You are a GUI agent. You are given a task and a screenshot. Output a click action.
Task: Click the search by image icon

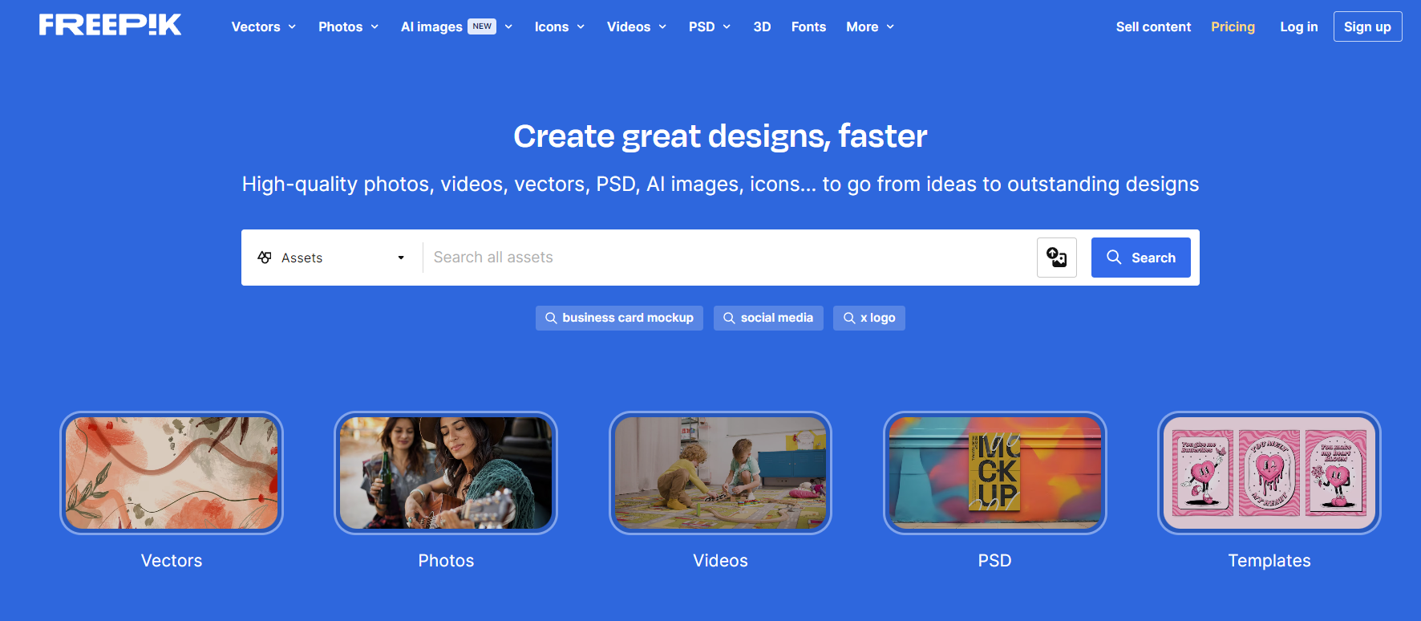pyautogui.click(x=1056, y=258)
